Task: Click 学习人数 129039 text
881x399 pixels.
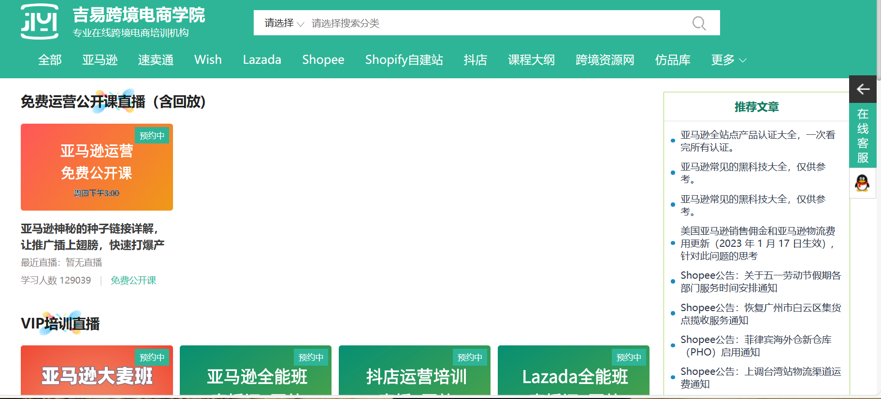Action: (56, 281)
